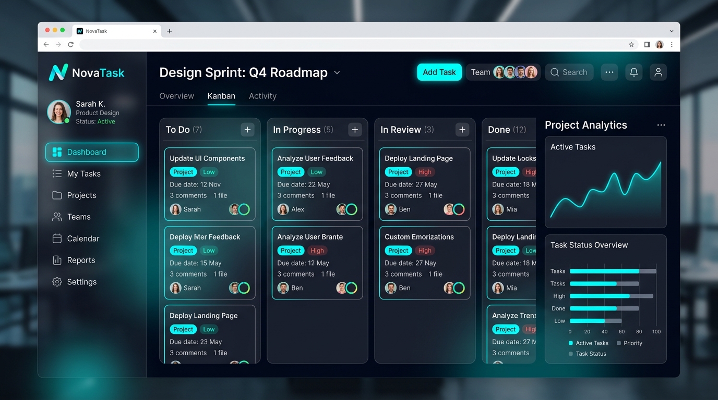
Task: Go forward in browser history
Action: click(x=58, y=45)
